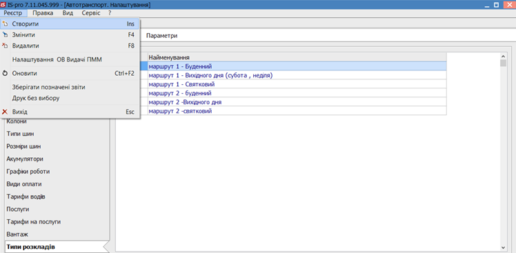516x253 pixels.
Task: Select row маршрут 2 -Вихідного дня
Action: [x=297, y=102]
